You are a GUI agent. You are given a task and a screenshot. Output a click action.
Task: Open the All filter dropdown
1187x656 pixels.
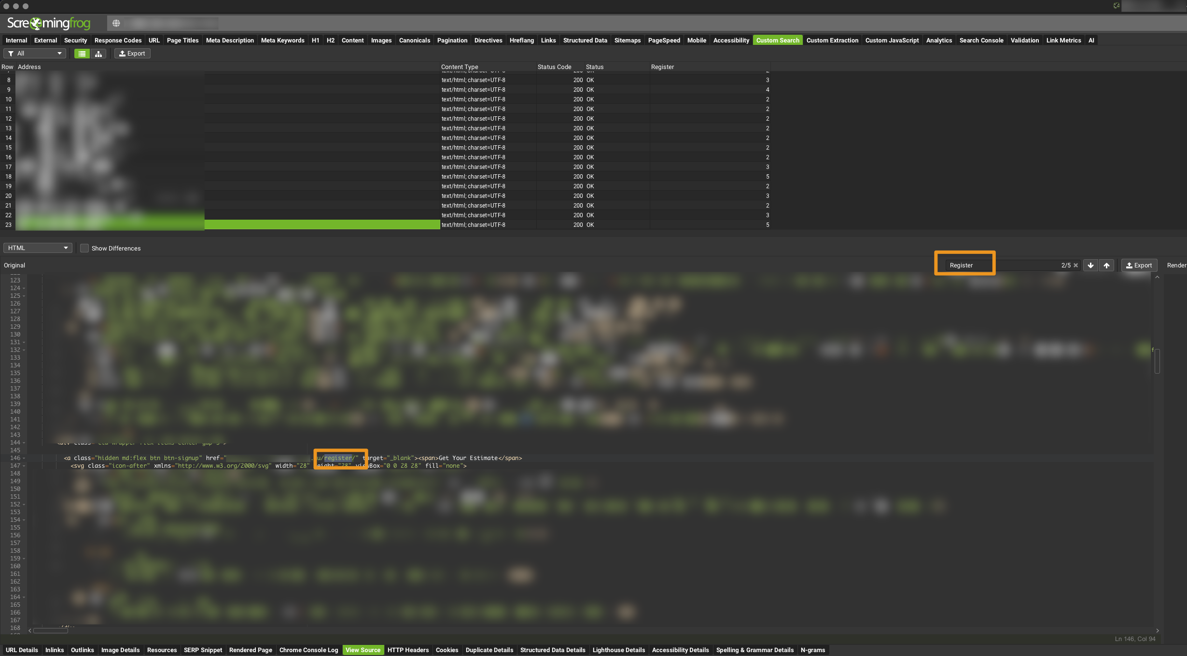click(35, 54)
